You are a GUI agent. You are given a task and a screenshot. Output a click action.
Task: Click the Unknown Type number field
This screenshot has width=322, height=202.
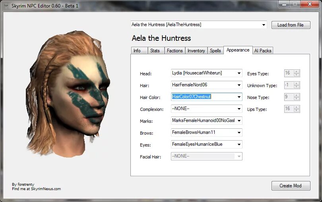pos(289,85)
